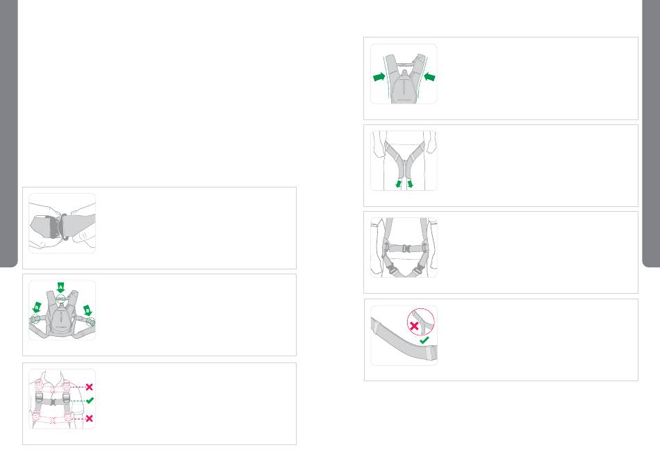This screenshot has height=468, width=660.
Task: Click the red X inside the red circle
Action: 414,326
